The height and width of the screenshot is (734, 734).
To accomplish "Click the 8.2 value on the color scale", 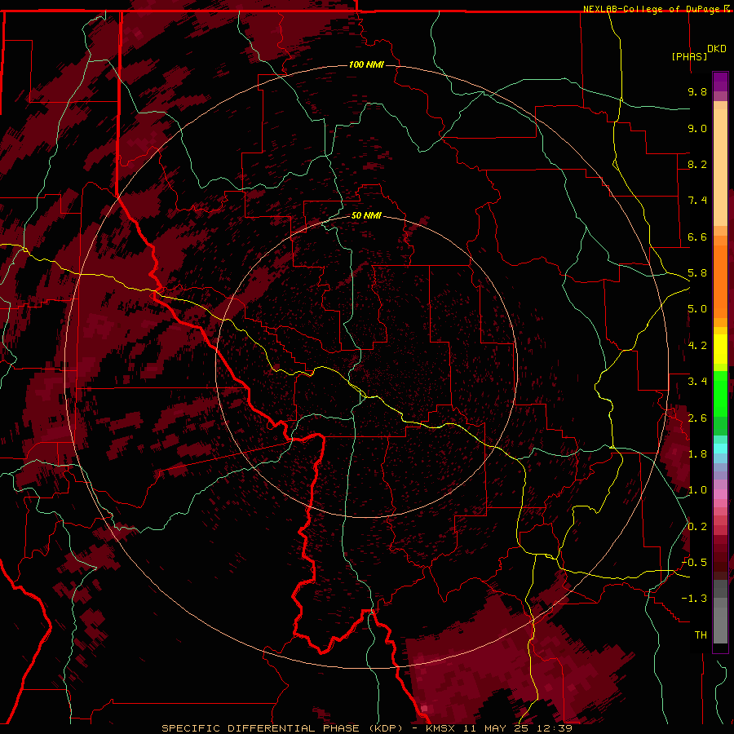I will click(697, 164).
